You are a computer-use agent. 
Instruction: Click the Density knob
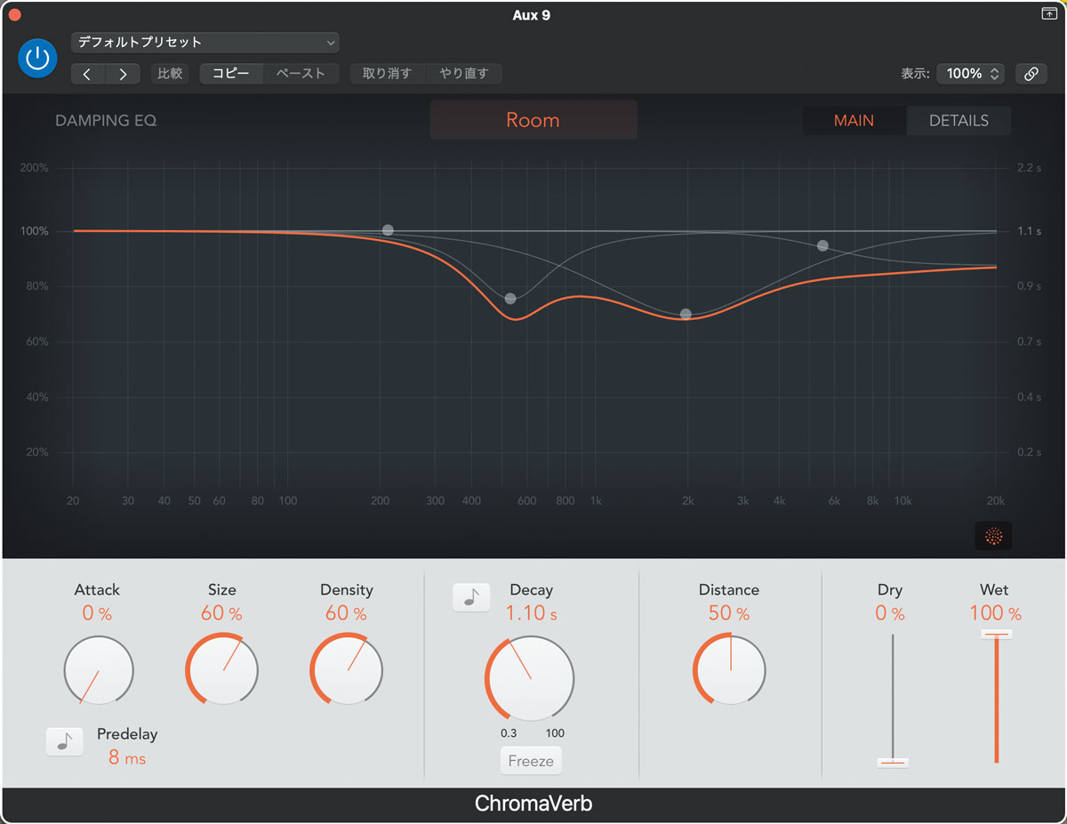[x=346, y=669]
